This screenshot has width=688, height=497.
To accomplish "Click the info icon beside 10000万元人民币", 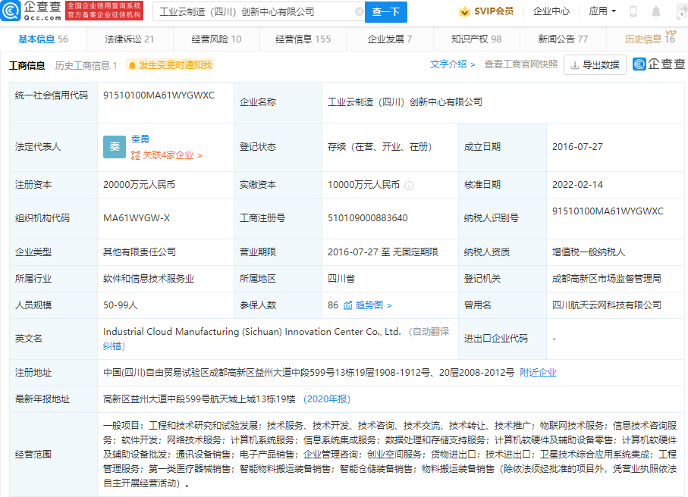I will pyautogui.click(x=409, y=186).
